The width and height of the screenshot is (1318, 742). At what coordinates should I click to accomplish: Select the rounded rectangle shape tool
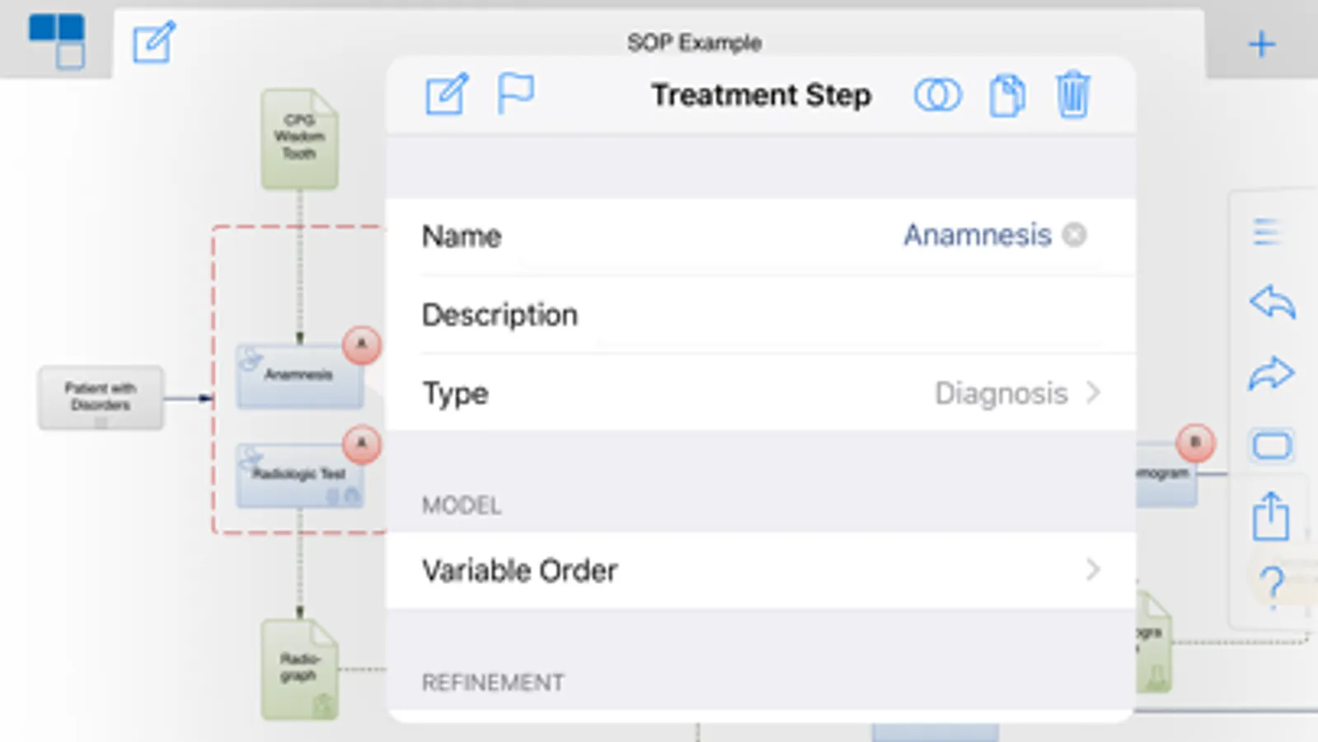click(x=1272, y=446)
